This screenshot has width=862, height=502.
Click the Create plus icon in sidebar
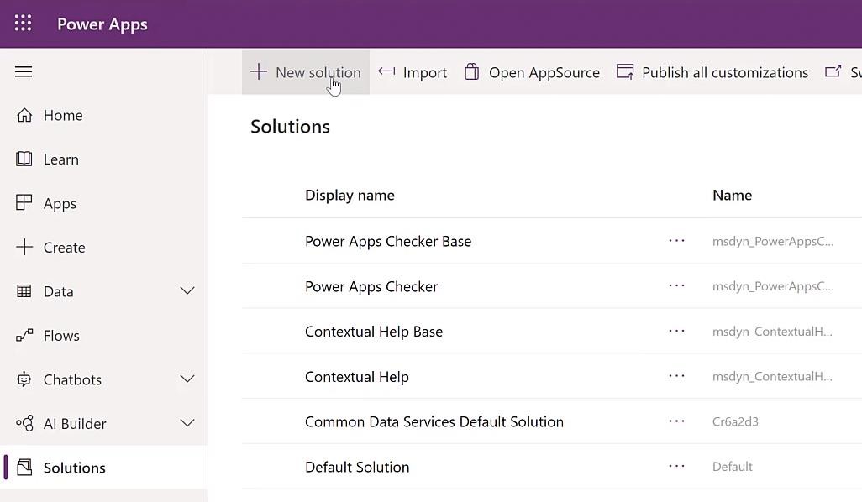(x=24, y=247)
